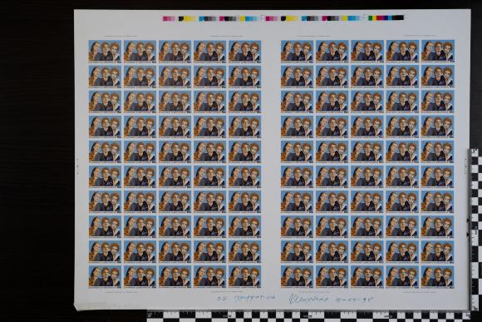Click the handwritten signature below the right pane
482x322 pixels.
coord(308,299)
